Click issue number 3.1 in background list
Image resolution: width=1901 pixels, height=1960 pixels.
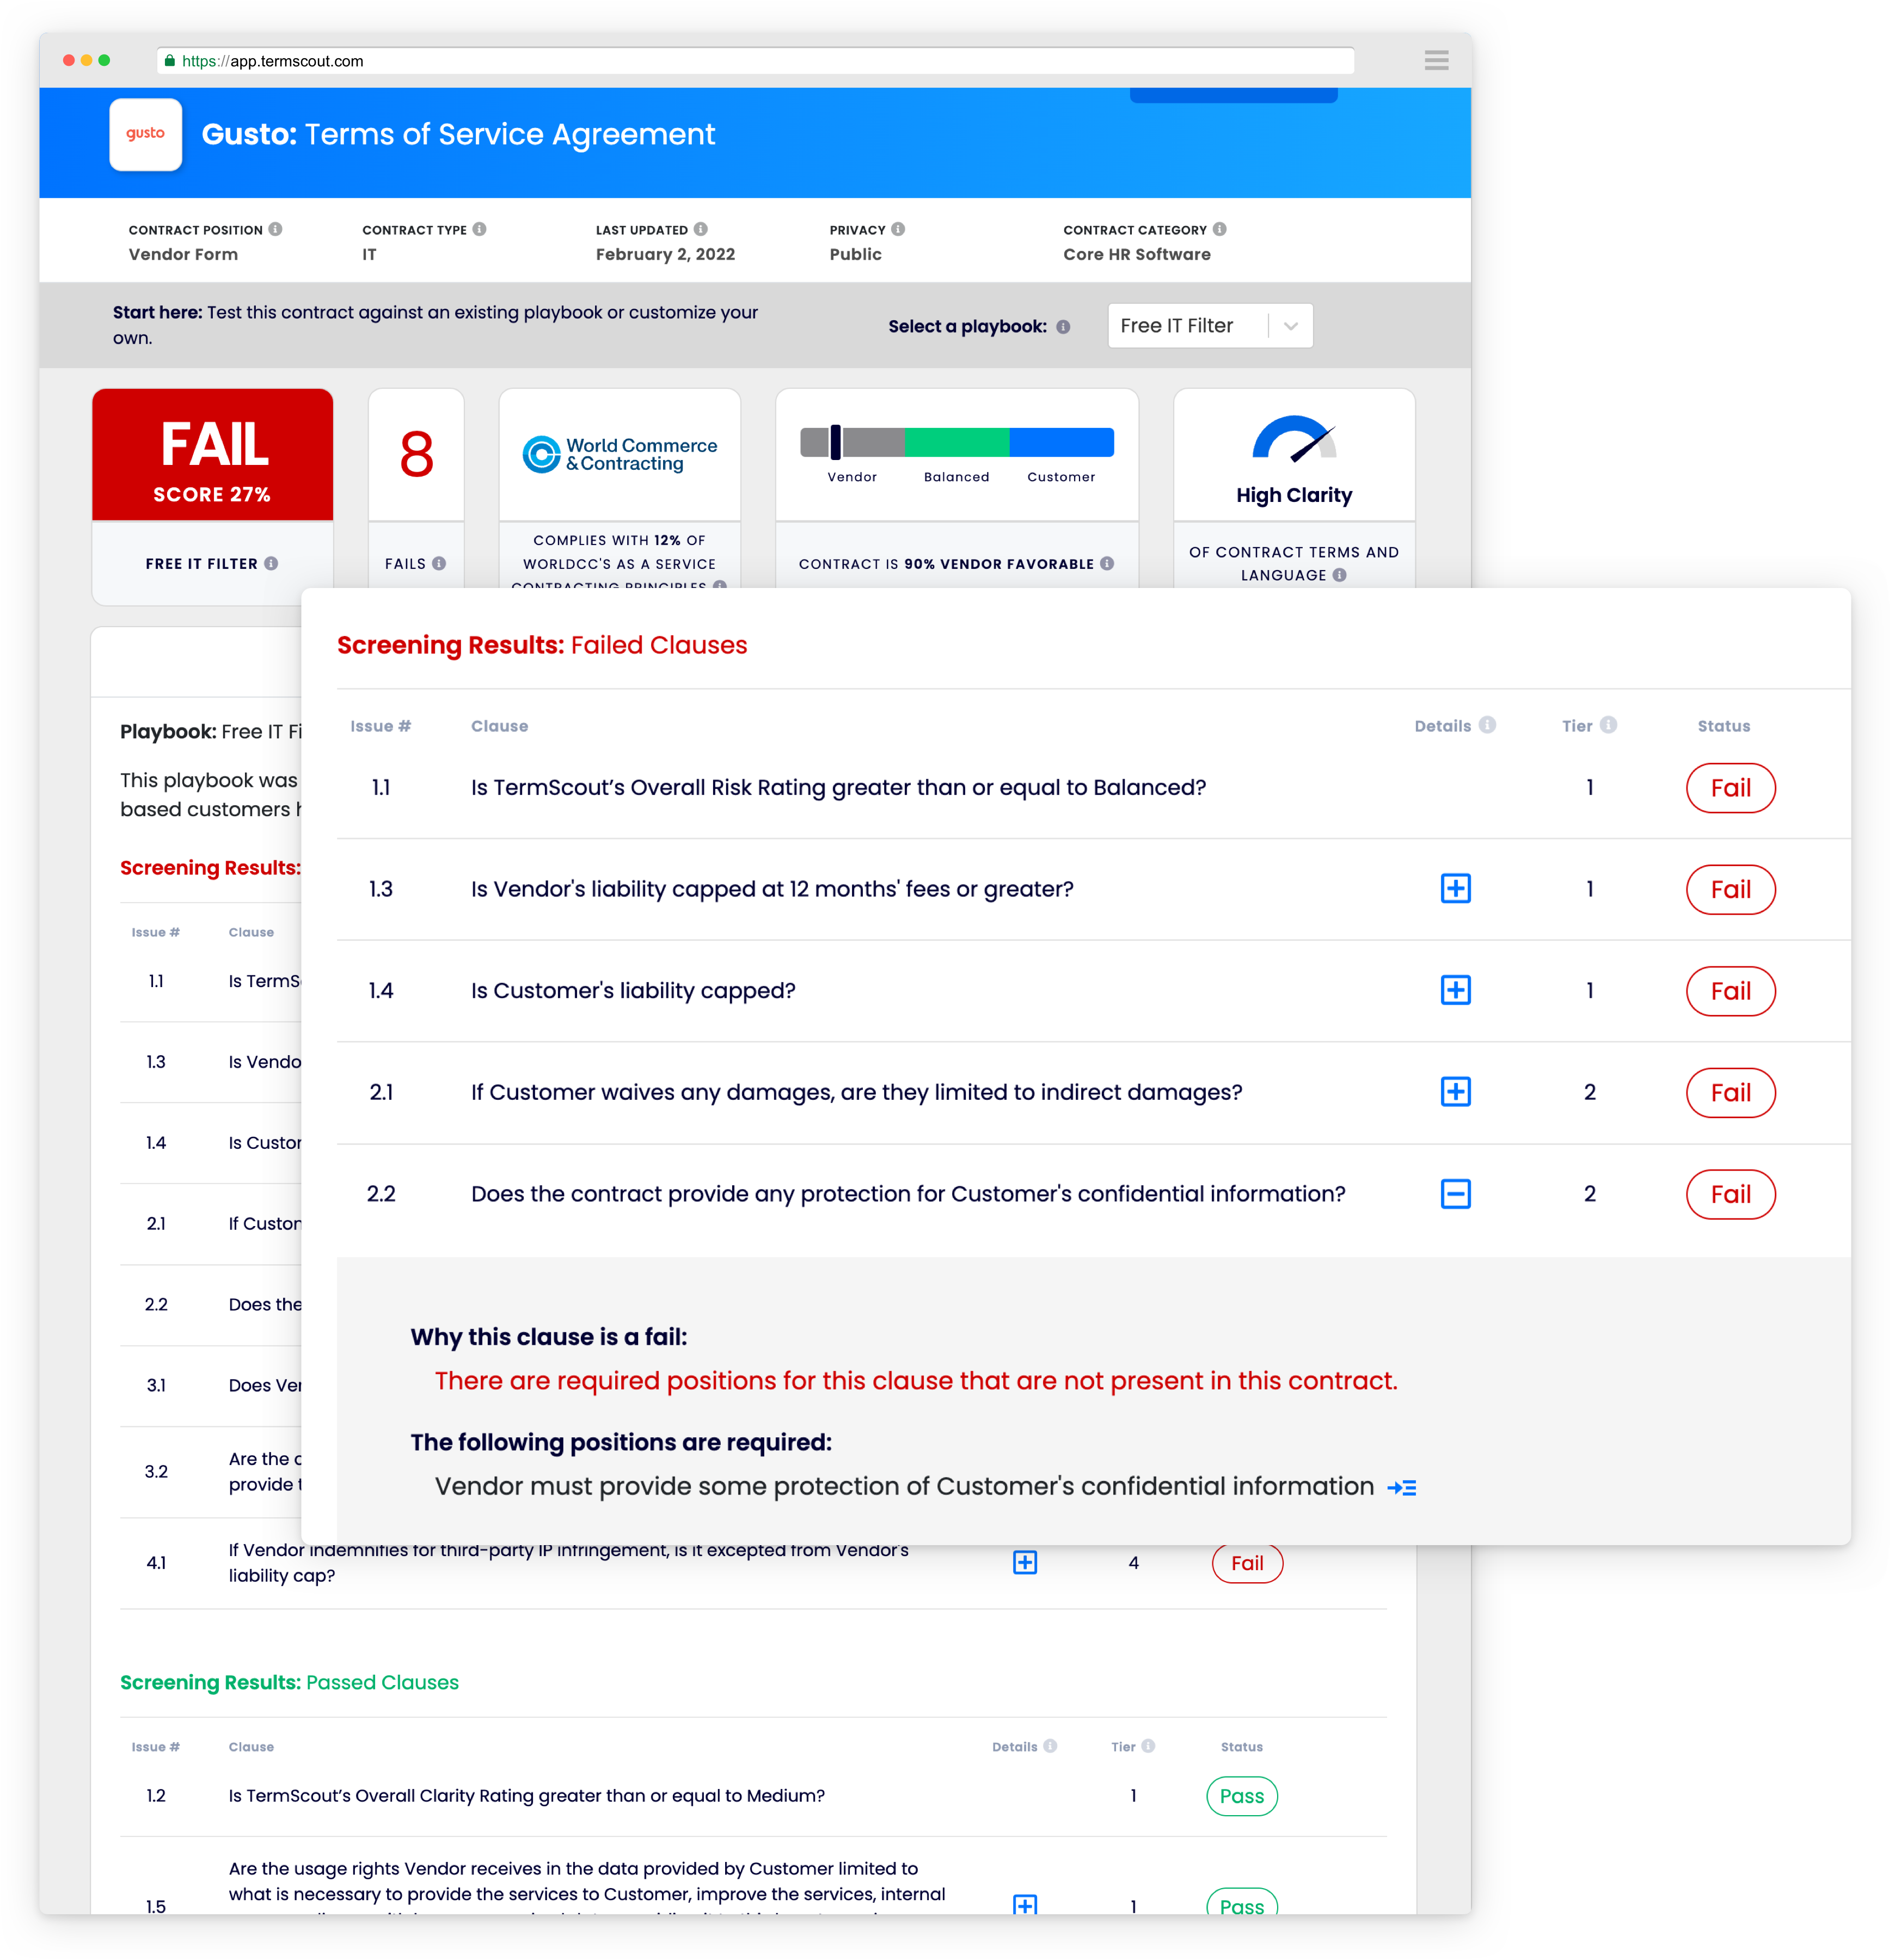(156, 1386)
